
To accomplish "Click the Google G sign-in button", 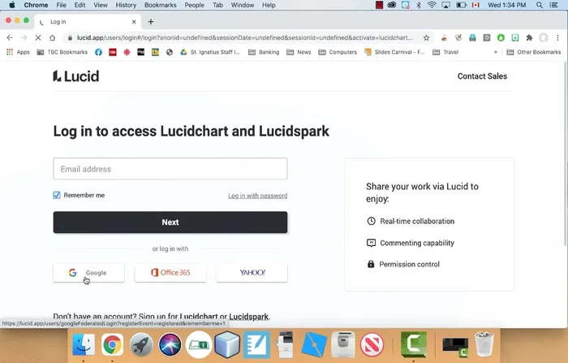I will point(88,273).
